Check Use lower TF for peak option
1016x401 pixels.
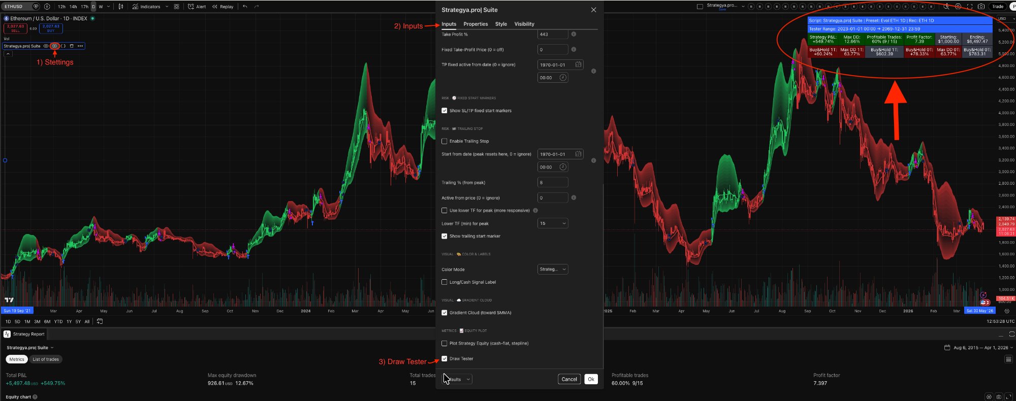pyautogui.click(x=444, y=211)
